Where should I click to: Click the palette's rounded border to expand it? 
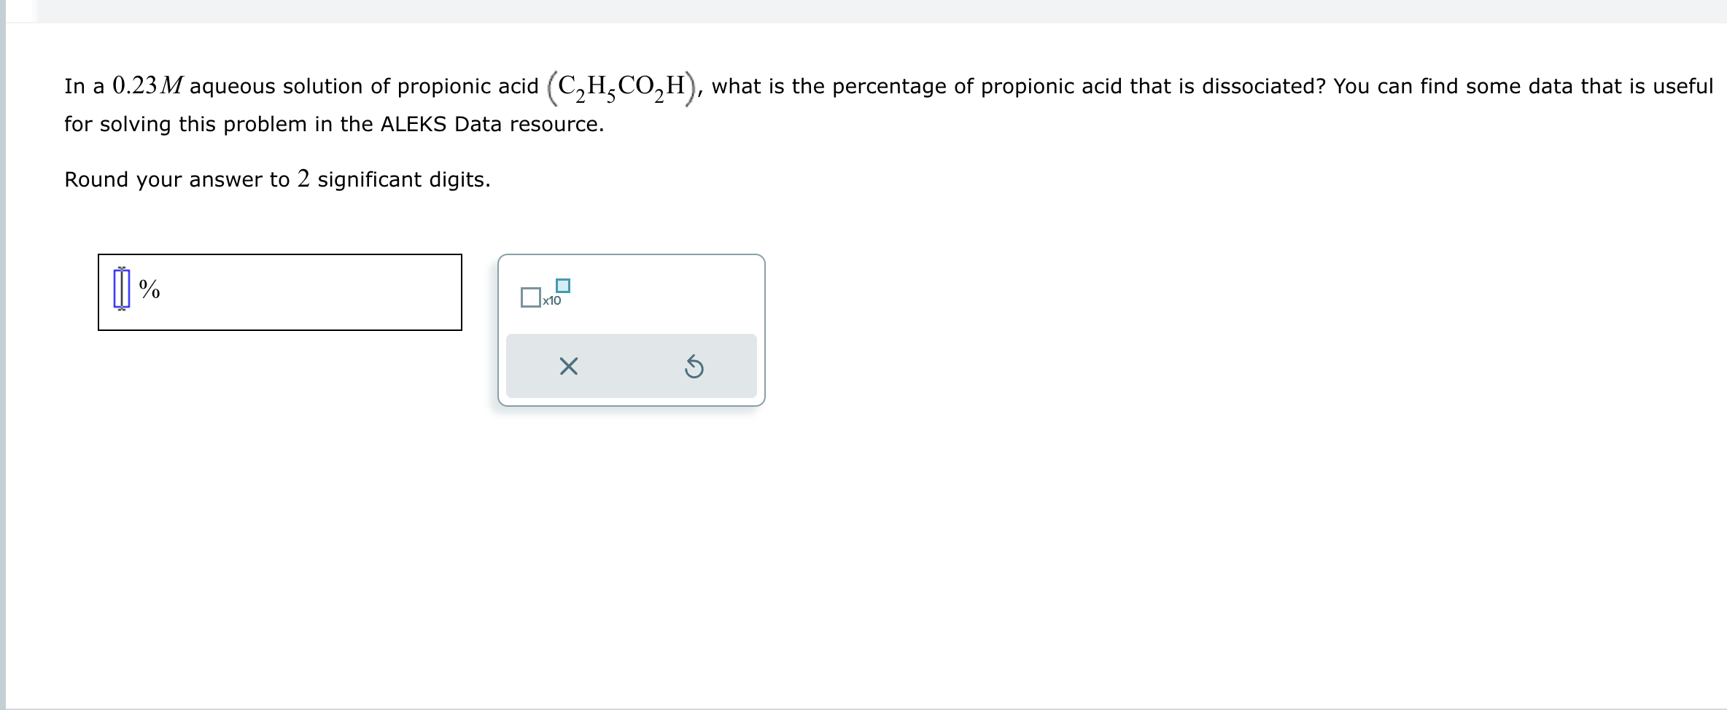click(x=631, y=257)
